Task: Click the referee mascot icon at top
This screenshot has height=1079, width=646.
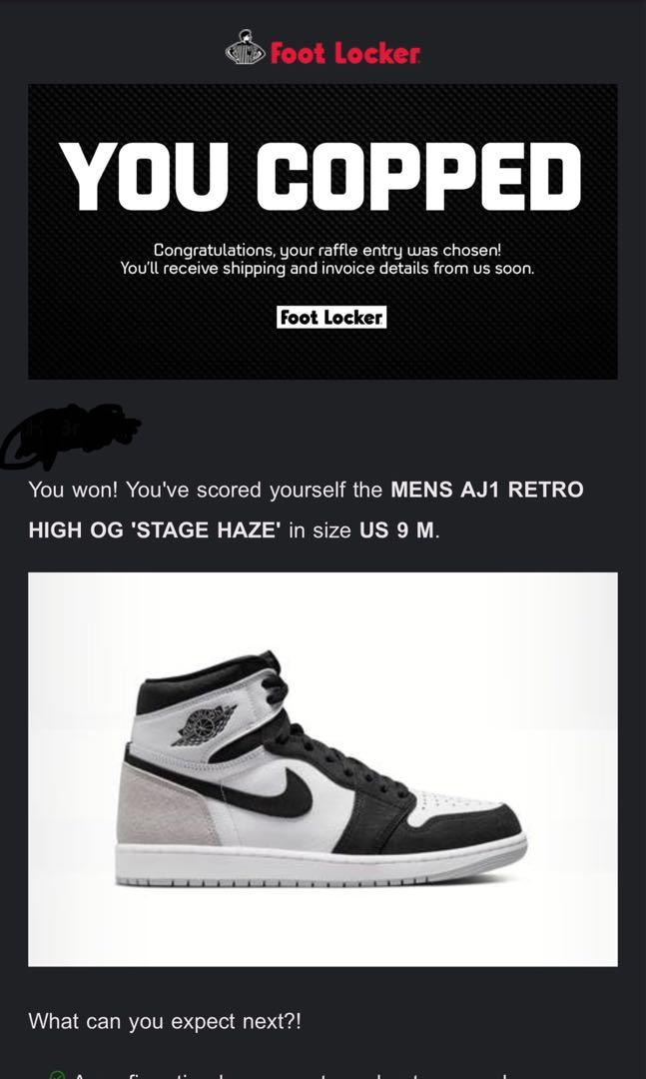Action: [245, 48]
